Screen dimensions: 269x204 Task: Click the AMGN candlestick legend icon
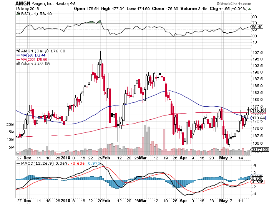[18, 51]
